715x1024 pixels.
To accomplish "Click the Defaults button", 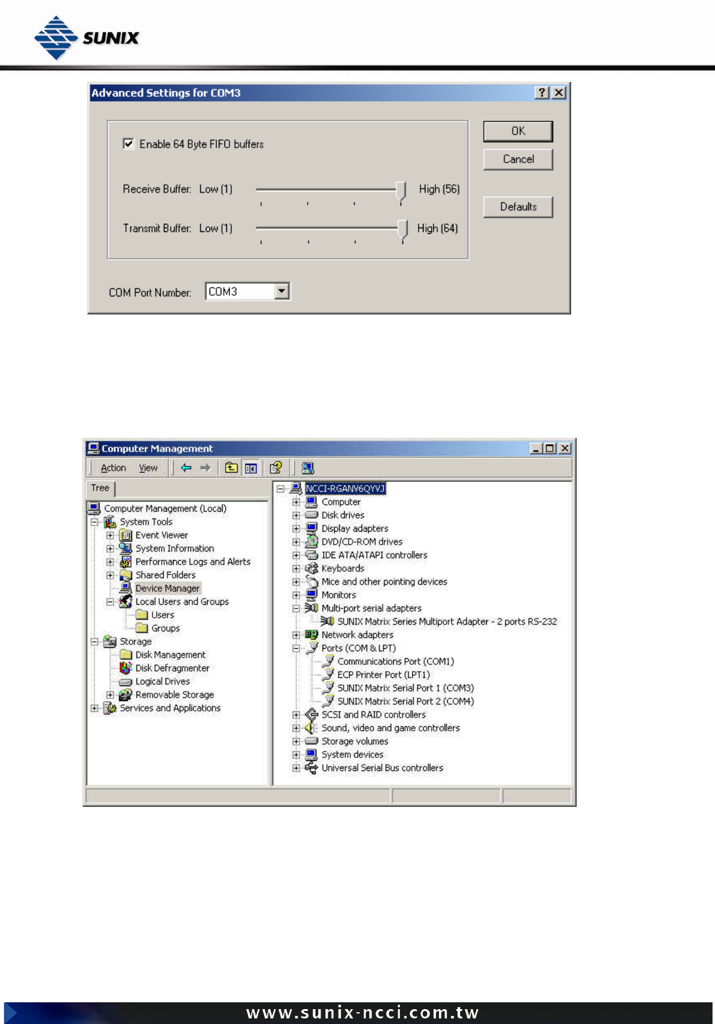I will pyautogui.click(x=518, y=207).
